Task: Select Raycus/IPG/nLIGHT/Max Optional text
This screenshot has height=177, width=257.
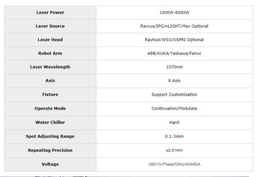Action: 174,26
